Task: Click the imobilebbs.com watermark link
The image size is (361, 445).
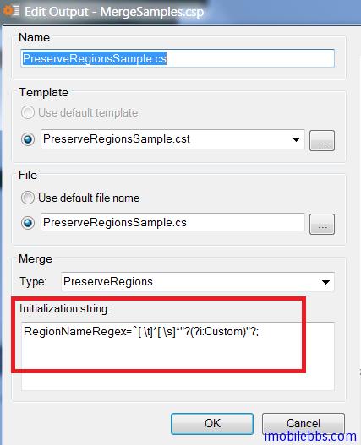Action: [310, 437]
